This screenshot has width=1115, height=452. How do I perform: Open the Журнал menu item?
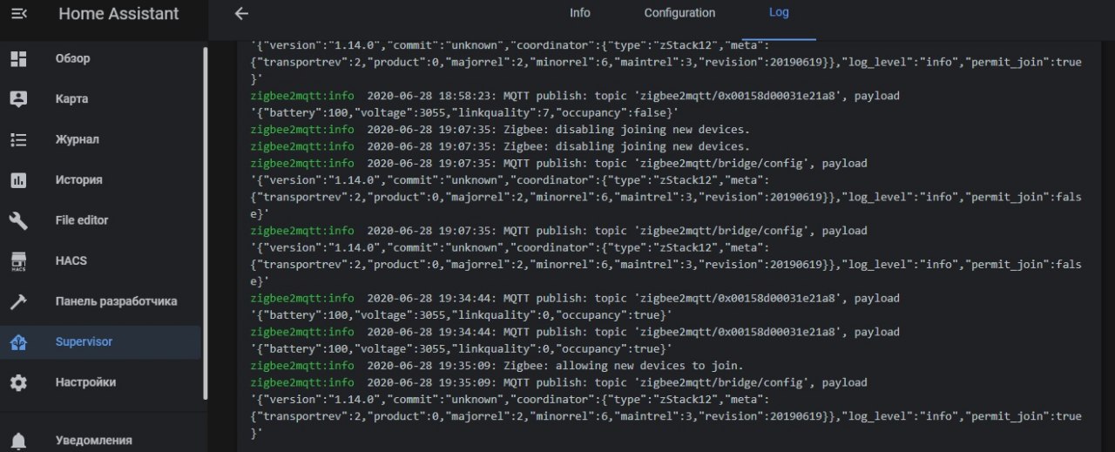(x=100, y=139)
